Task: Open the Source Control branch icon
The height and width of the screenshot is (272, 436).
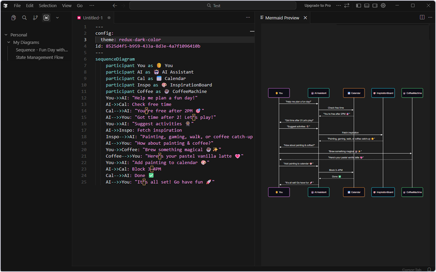Action: [x=35, y=18]
